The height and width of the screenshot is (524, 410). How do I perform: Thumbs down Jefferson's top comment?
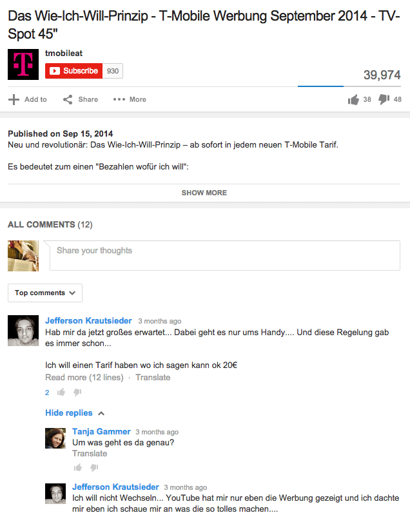point(77,392)
